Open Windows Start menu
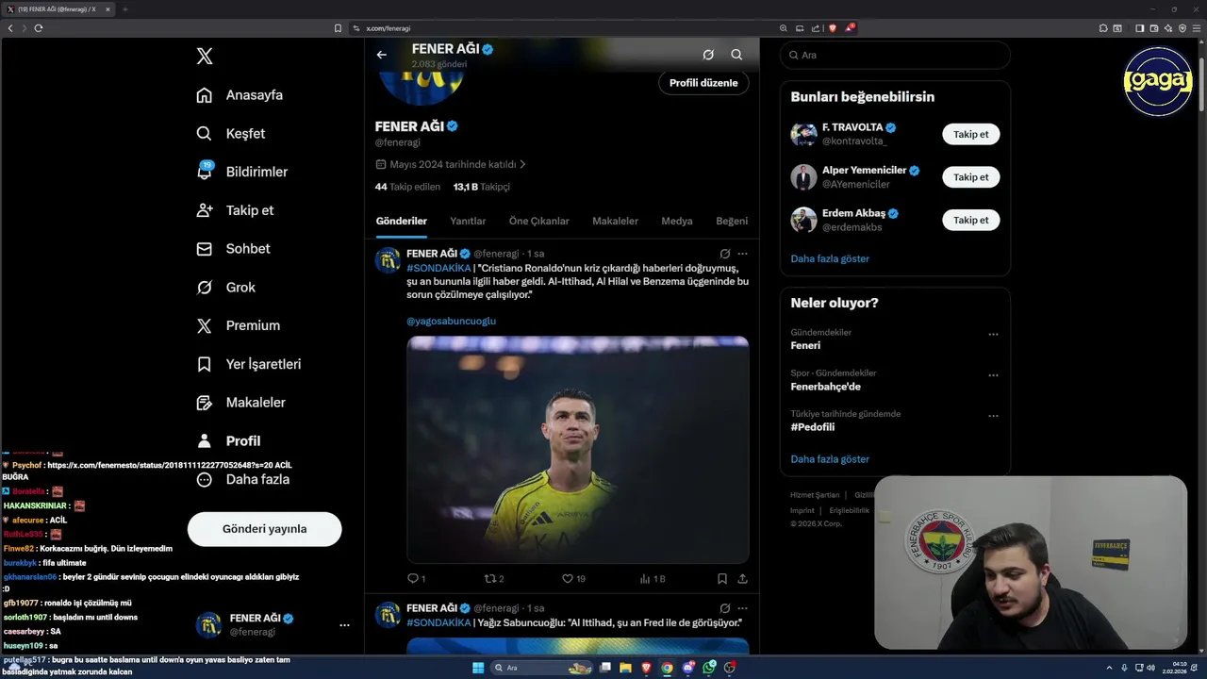 (478, 668)
